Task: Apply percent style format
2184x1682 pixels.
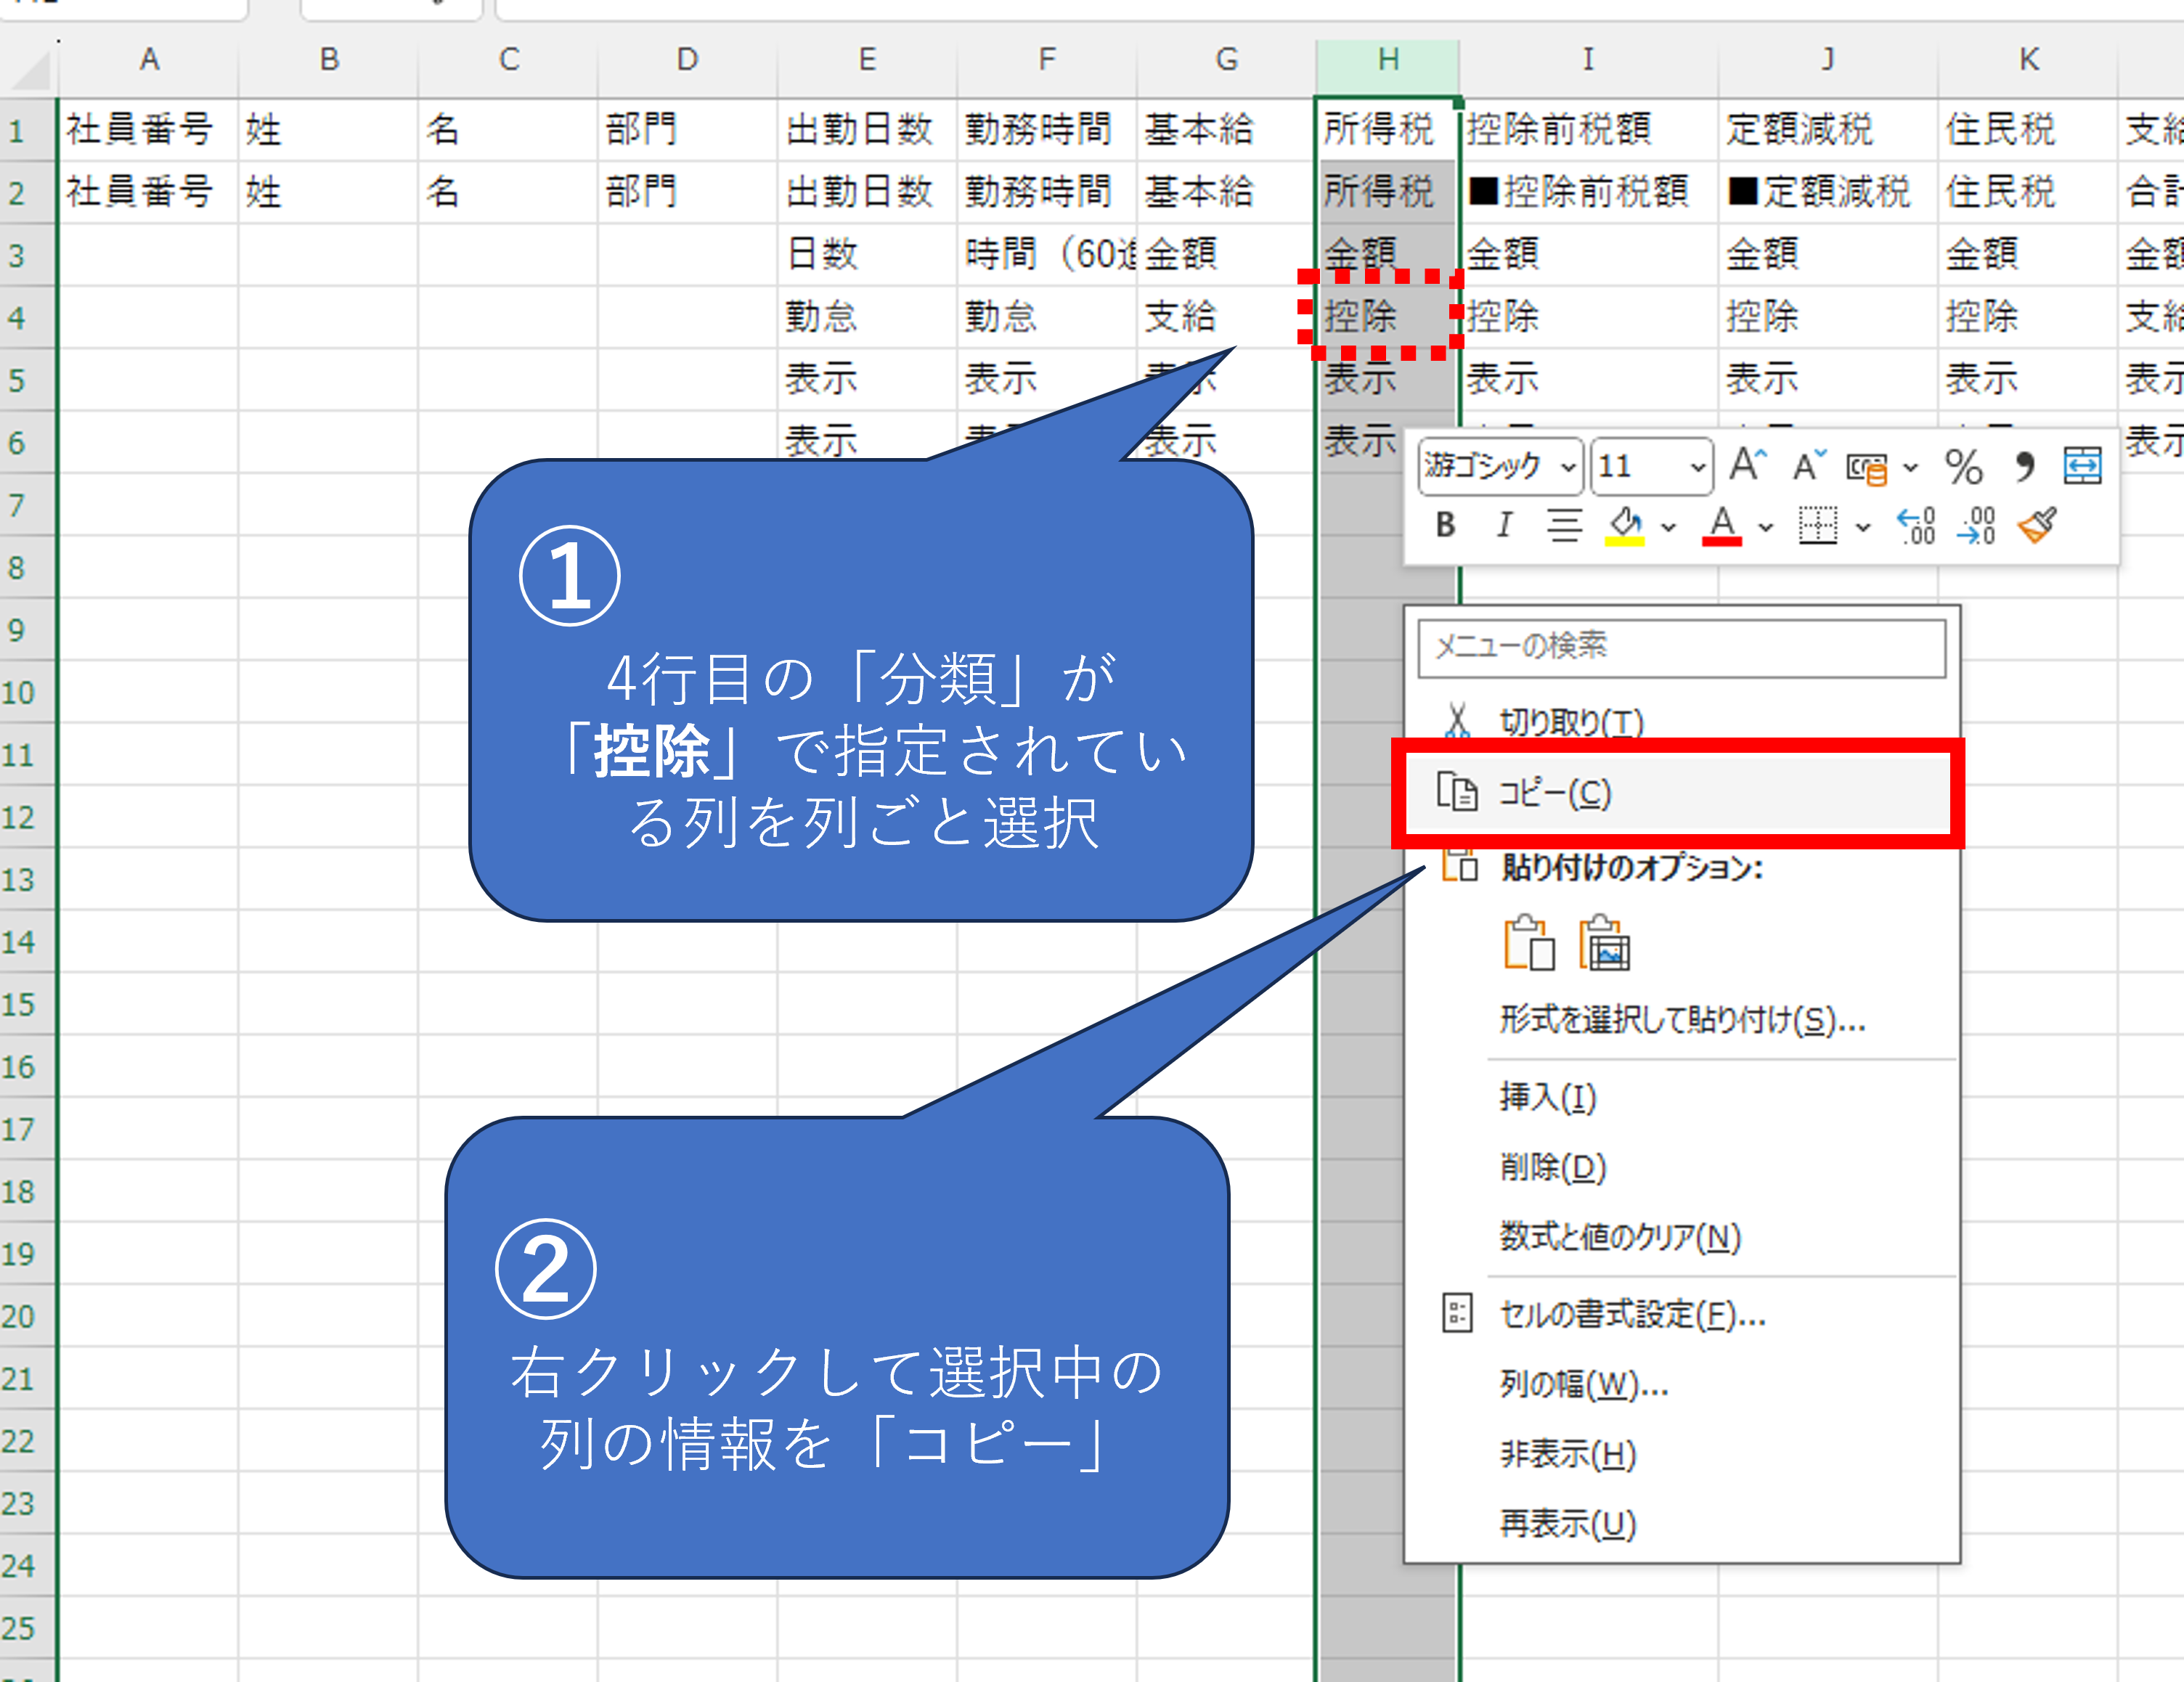Action: 1964,467
